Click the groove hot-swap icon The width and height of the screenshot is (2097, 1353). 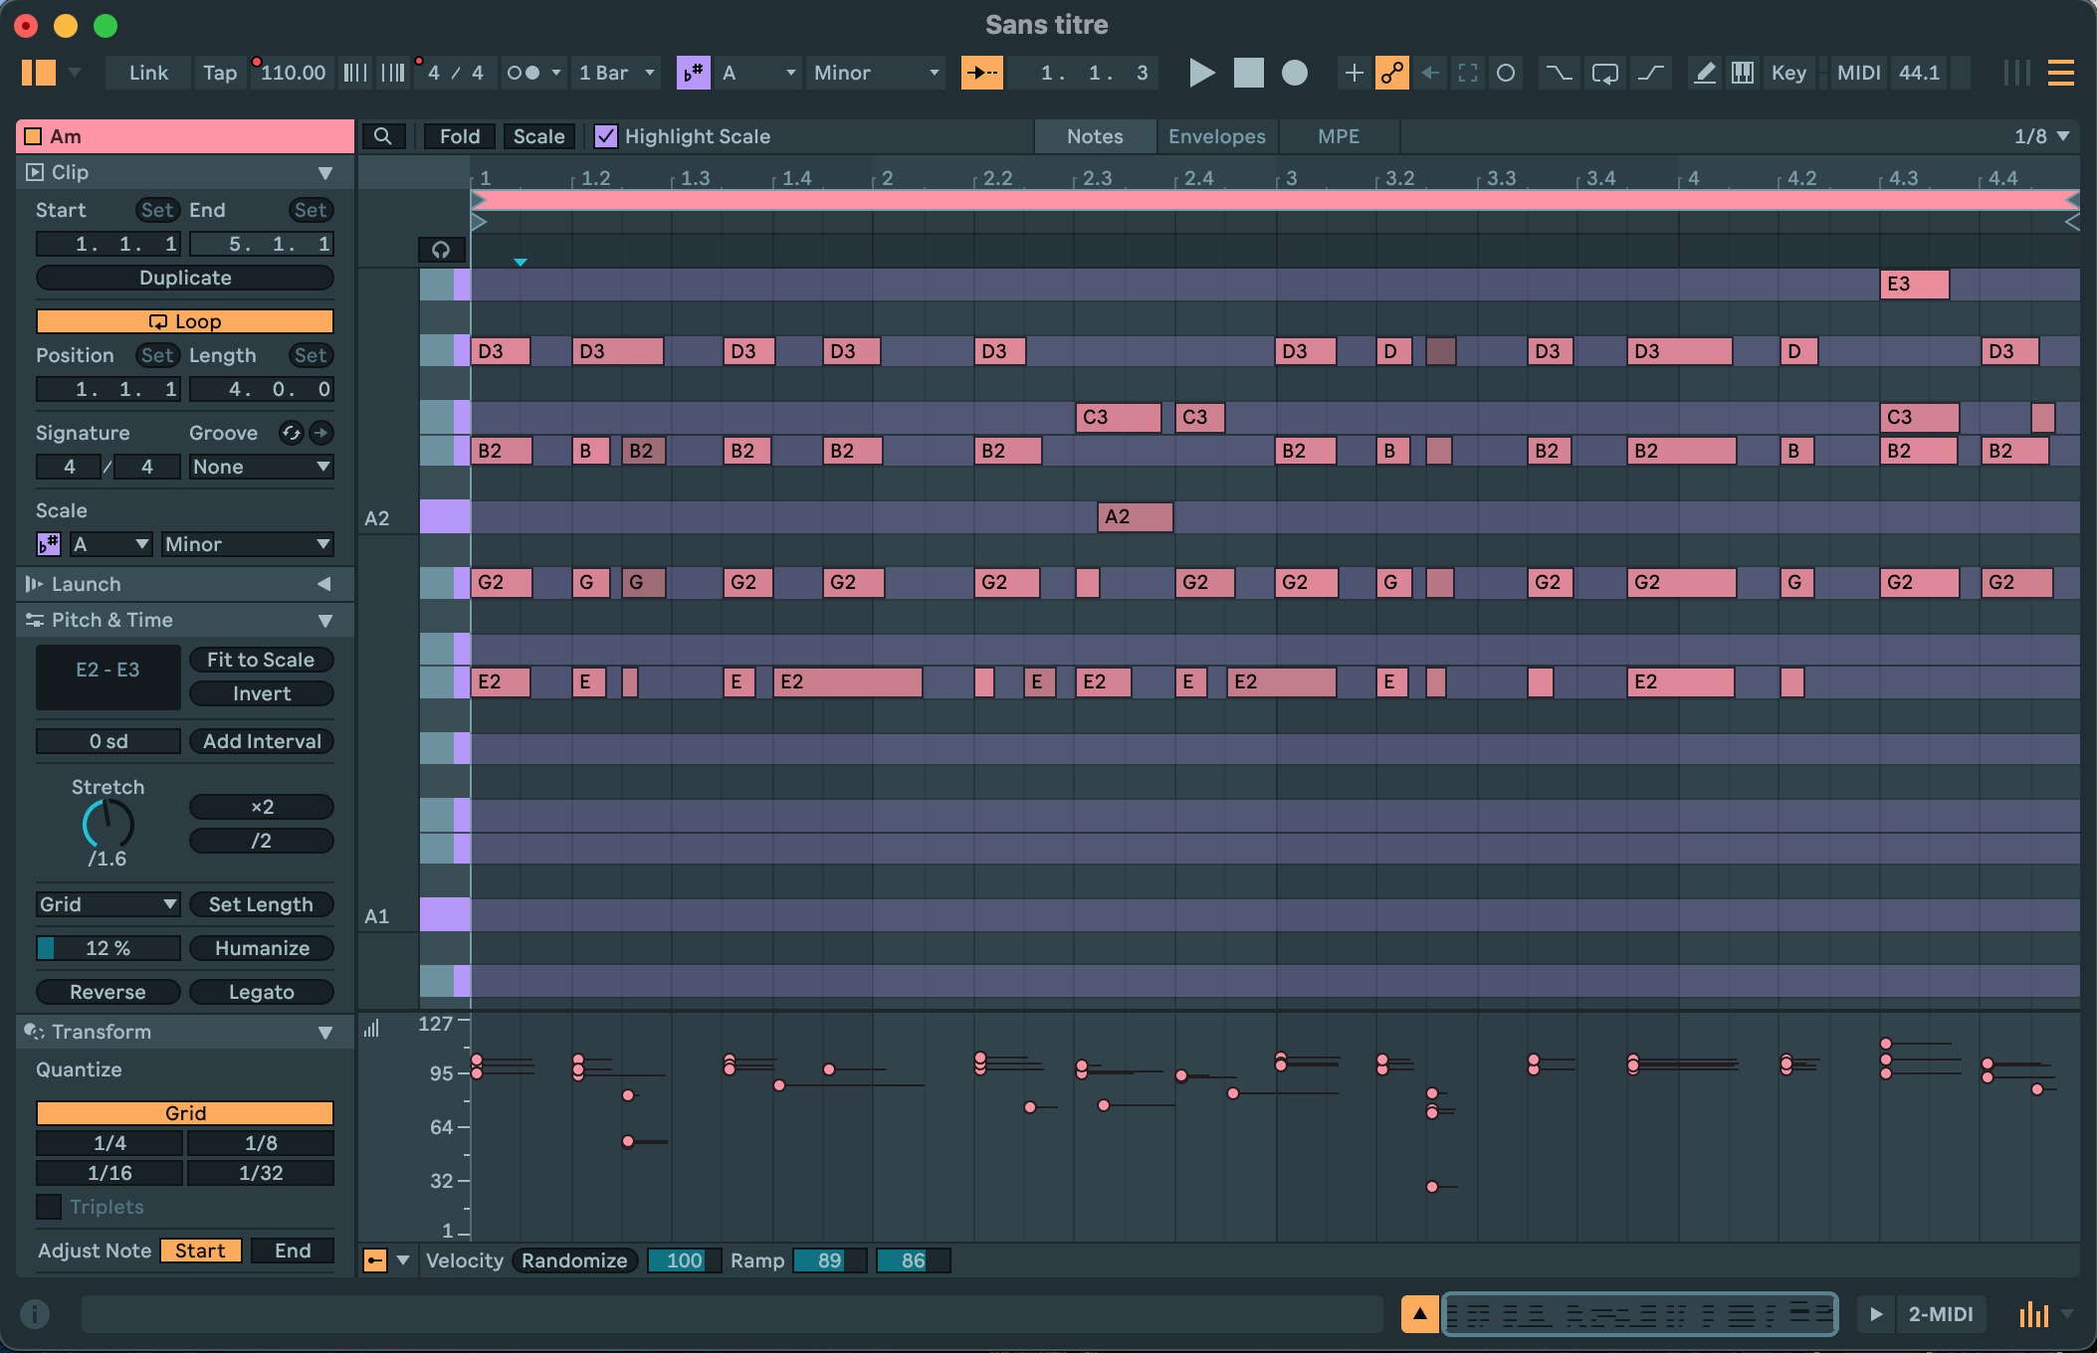pyautogui.click(x=291, y=433)
